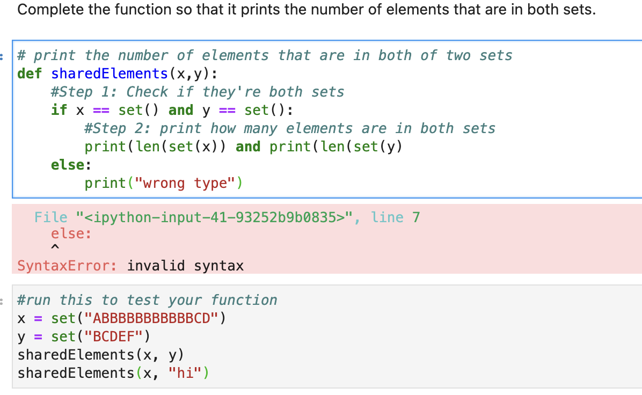Click the print("wrong type") line
The image size is (642, 395).
coord(164,183)
